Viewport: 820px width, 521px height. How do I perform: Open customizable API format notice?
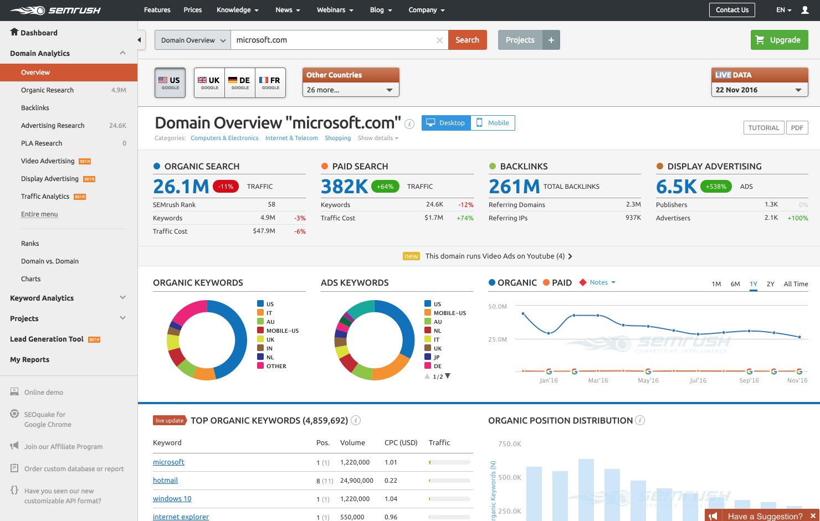point(63,496)
